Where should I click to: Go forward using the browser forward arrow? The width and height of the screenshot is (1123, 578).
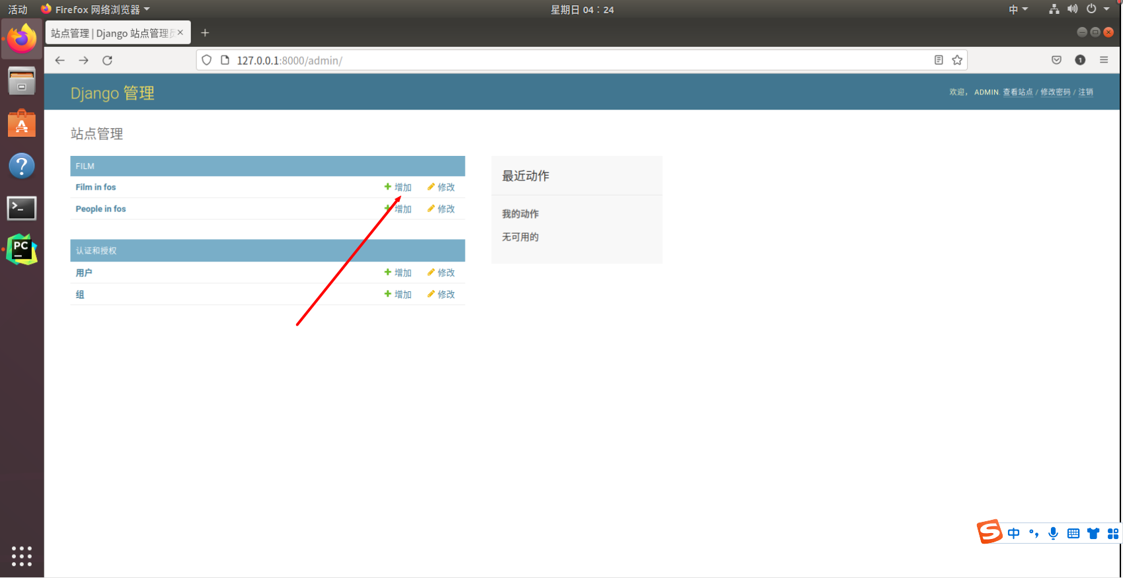(84, 60)
